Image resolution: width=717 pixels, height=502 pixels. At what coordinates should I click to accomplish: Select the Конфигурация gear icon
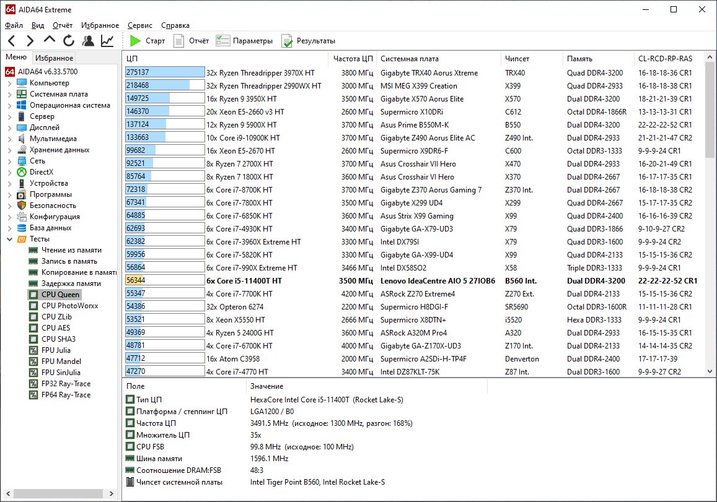pyautogui.click(x=22, y=217)
